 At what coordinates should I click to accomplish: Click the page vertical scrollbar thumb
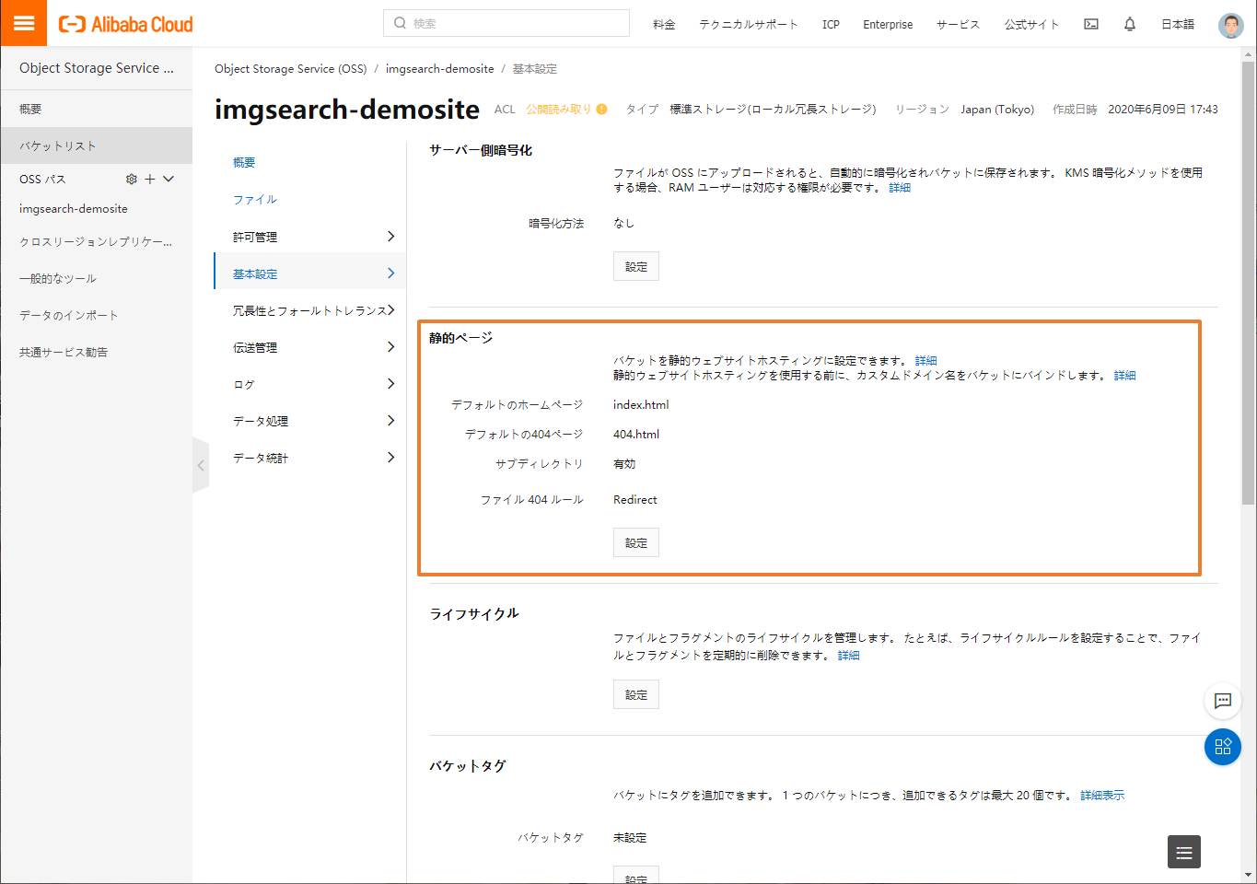[x=1249, y=284]
